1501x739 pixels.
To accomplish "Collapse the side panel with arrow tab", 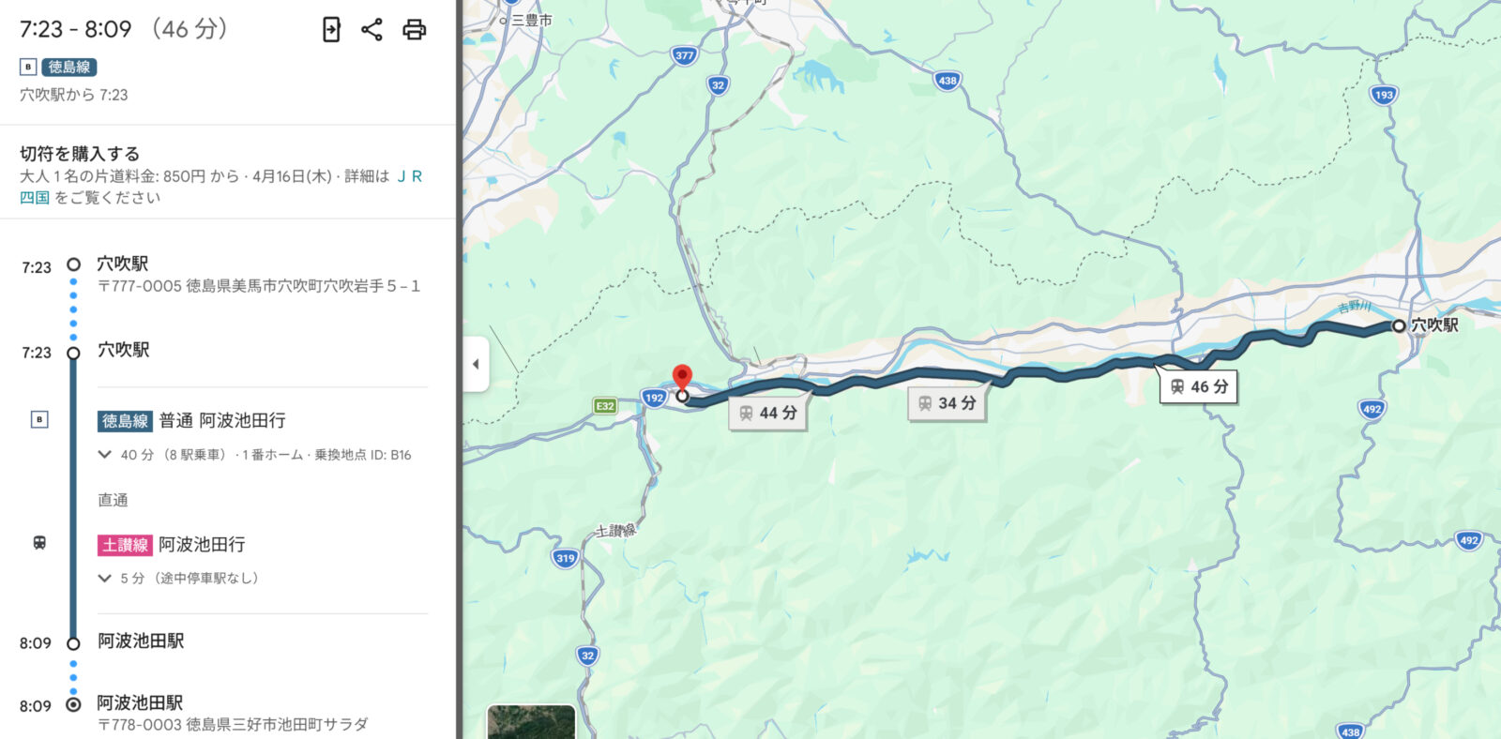I will coord(476,364).
